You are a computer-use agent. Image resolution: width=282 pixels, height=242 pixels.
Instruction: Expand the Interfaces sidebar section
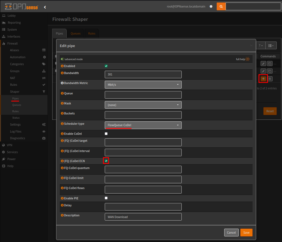[x=14, y=36]
